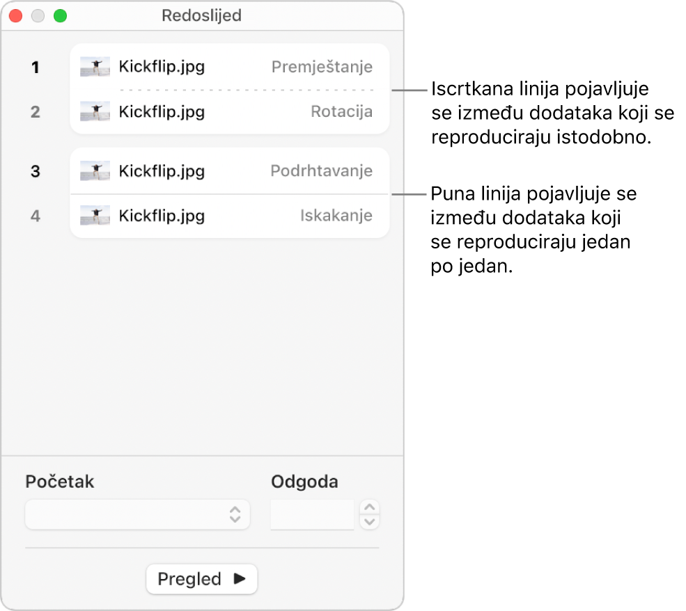Click build order number 1
Screen dimensions: 686x611
click(x=36, y=68)
